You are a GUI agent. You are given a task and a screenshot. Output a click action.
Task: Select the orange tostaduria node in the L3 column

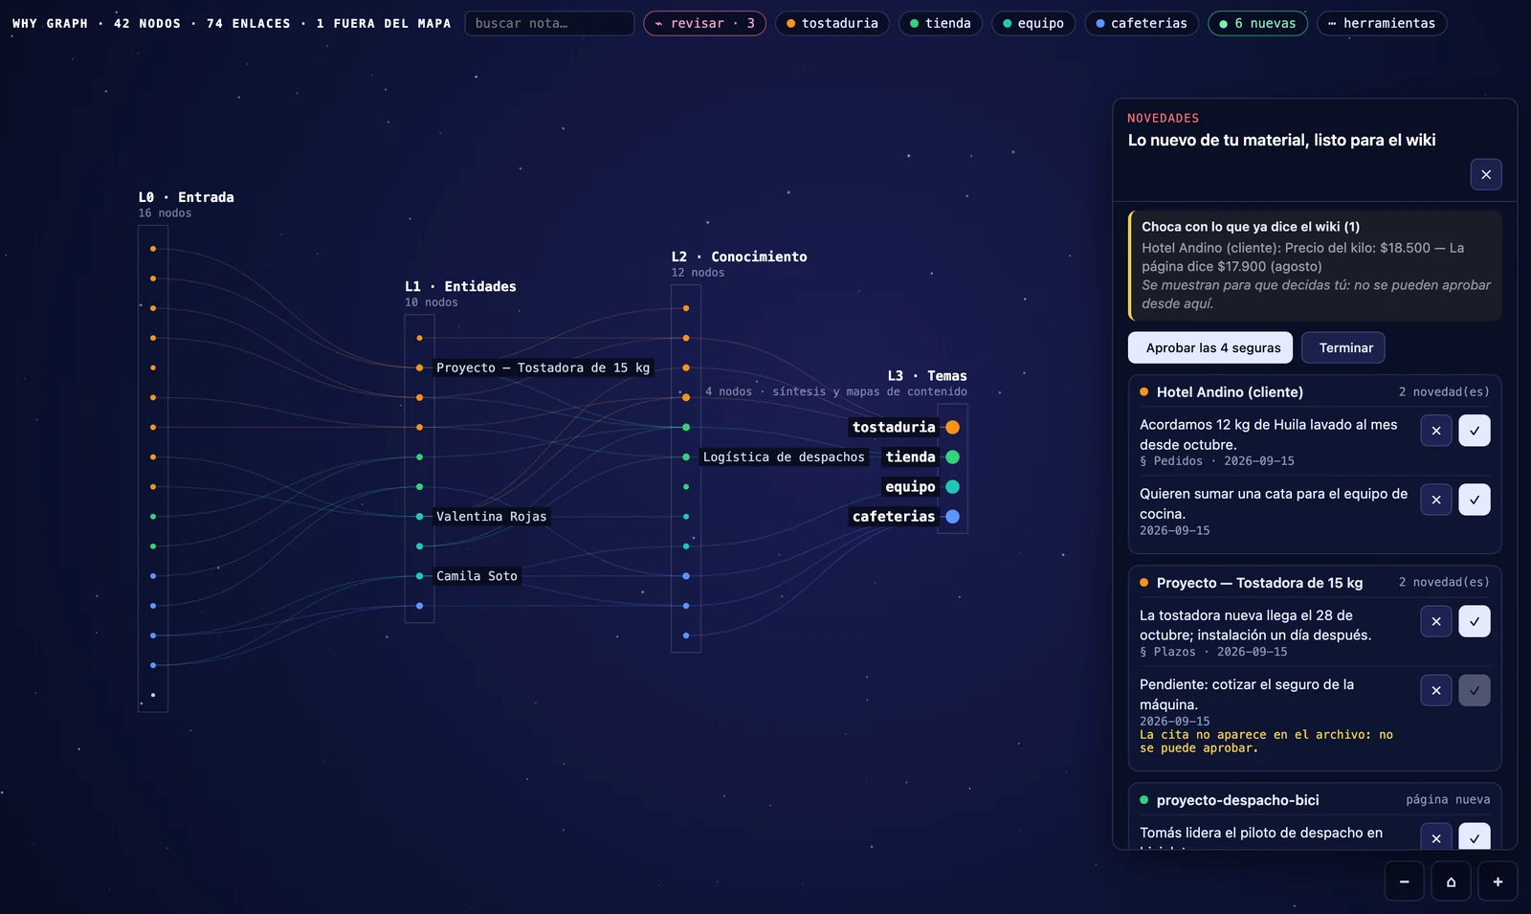click(x=952, y=427)
